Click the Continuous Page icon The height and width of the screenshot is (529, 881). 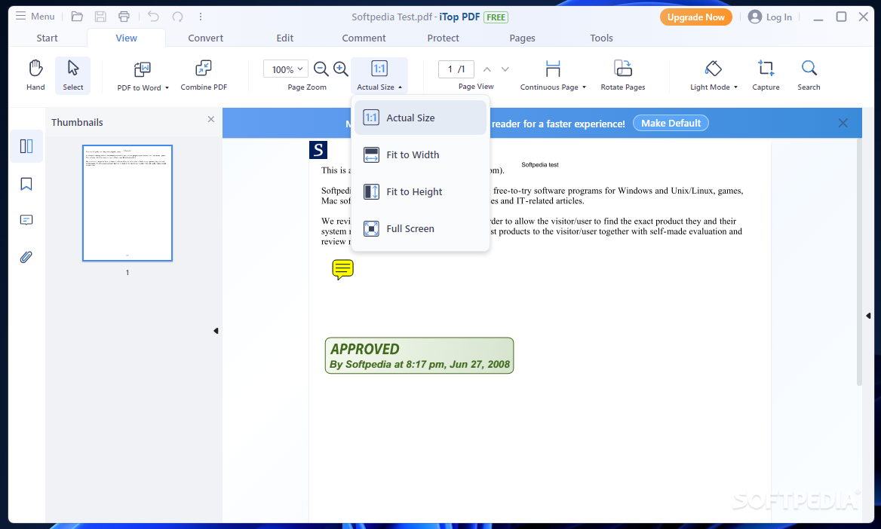tap(553, 69)
